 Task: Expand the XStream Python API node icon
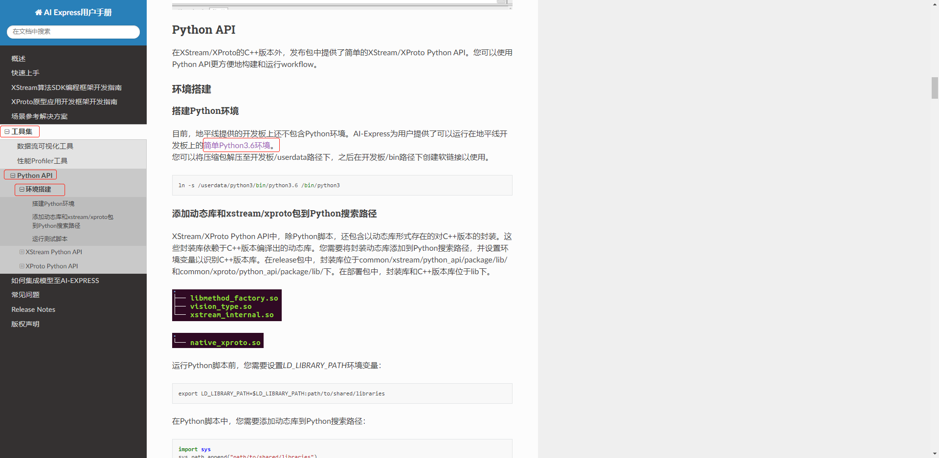coord(22,252)
